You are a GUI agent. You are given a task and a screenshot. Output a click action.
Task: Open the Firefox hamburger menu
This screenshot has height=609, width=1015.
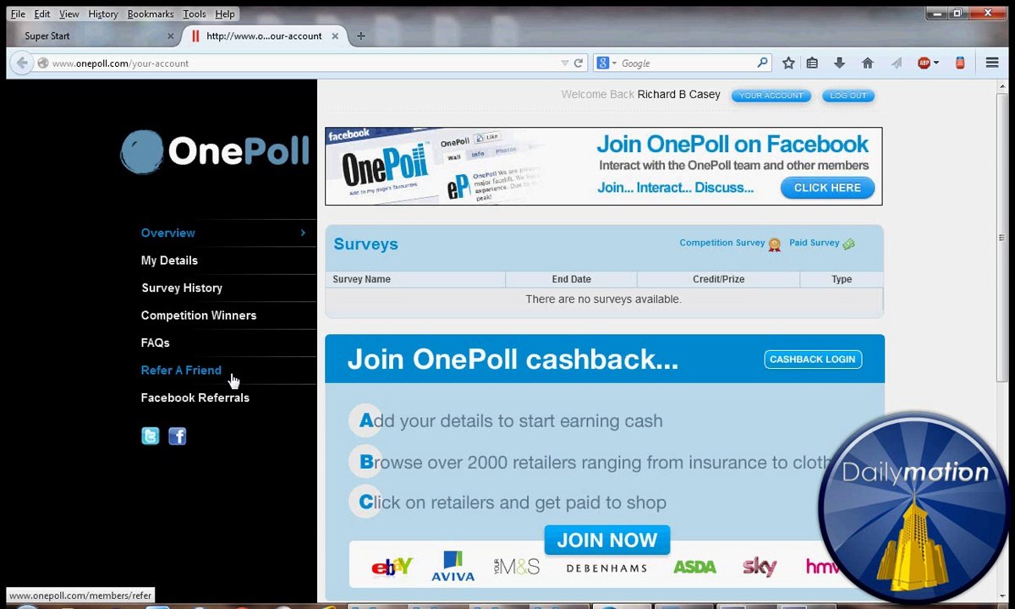point(992,63)
